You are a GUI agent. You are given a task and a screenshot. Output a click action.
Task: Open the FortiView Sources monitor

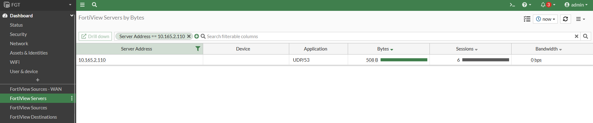(28, 108)
